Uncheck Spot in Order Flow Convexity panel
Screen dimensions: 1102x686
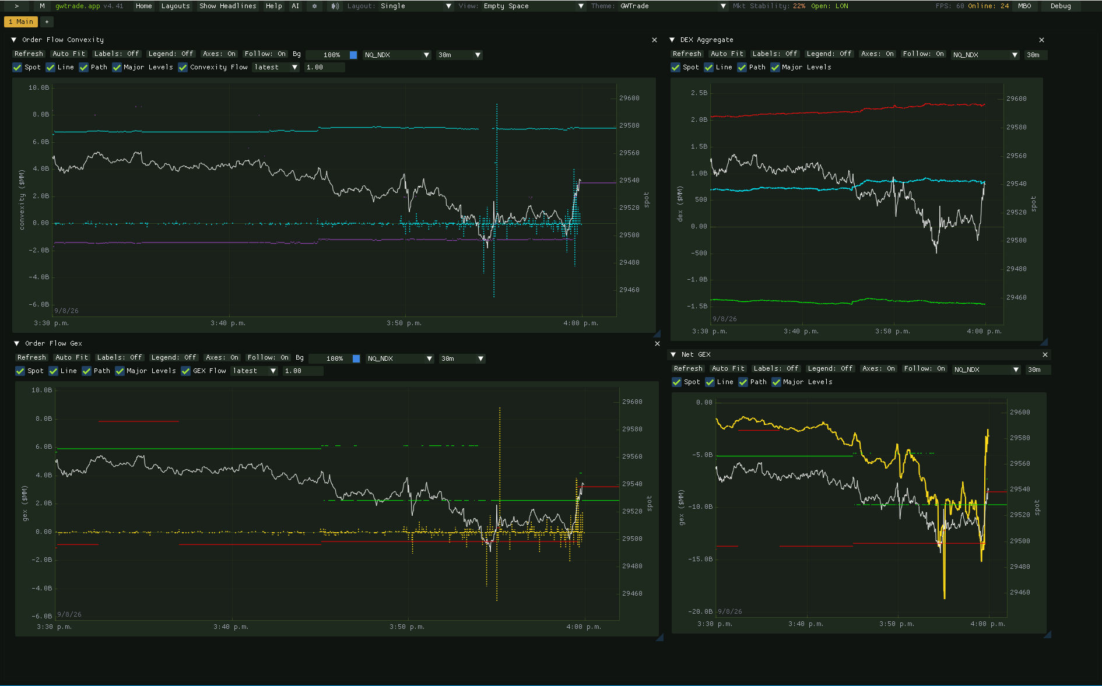pos(17,68)
